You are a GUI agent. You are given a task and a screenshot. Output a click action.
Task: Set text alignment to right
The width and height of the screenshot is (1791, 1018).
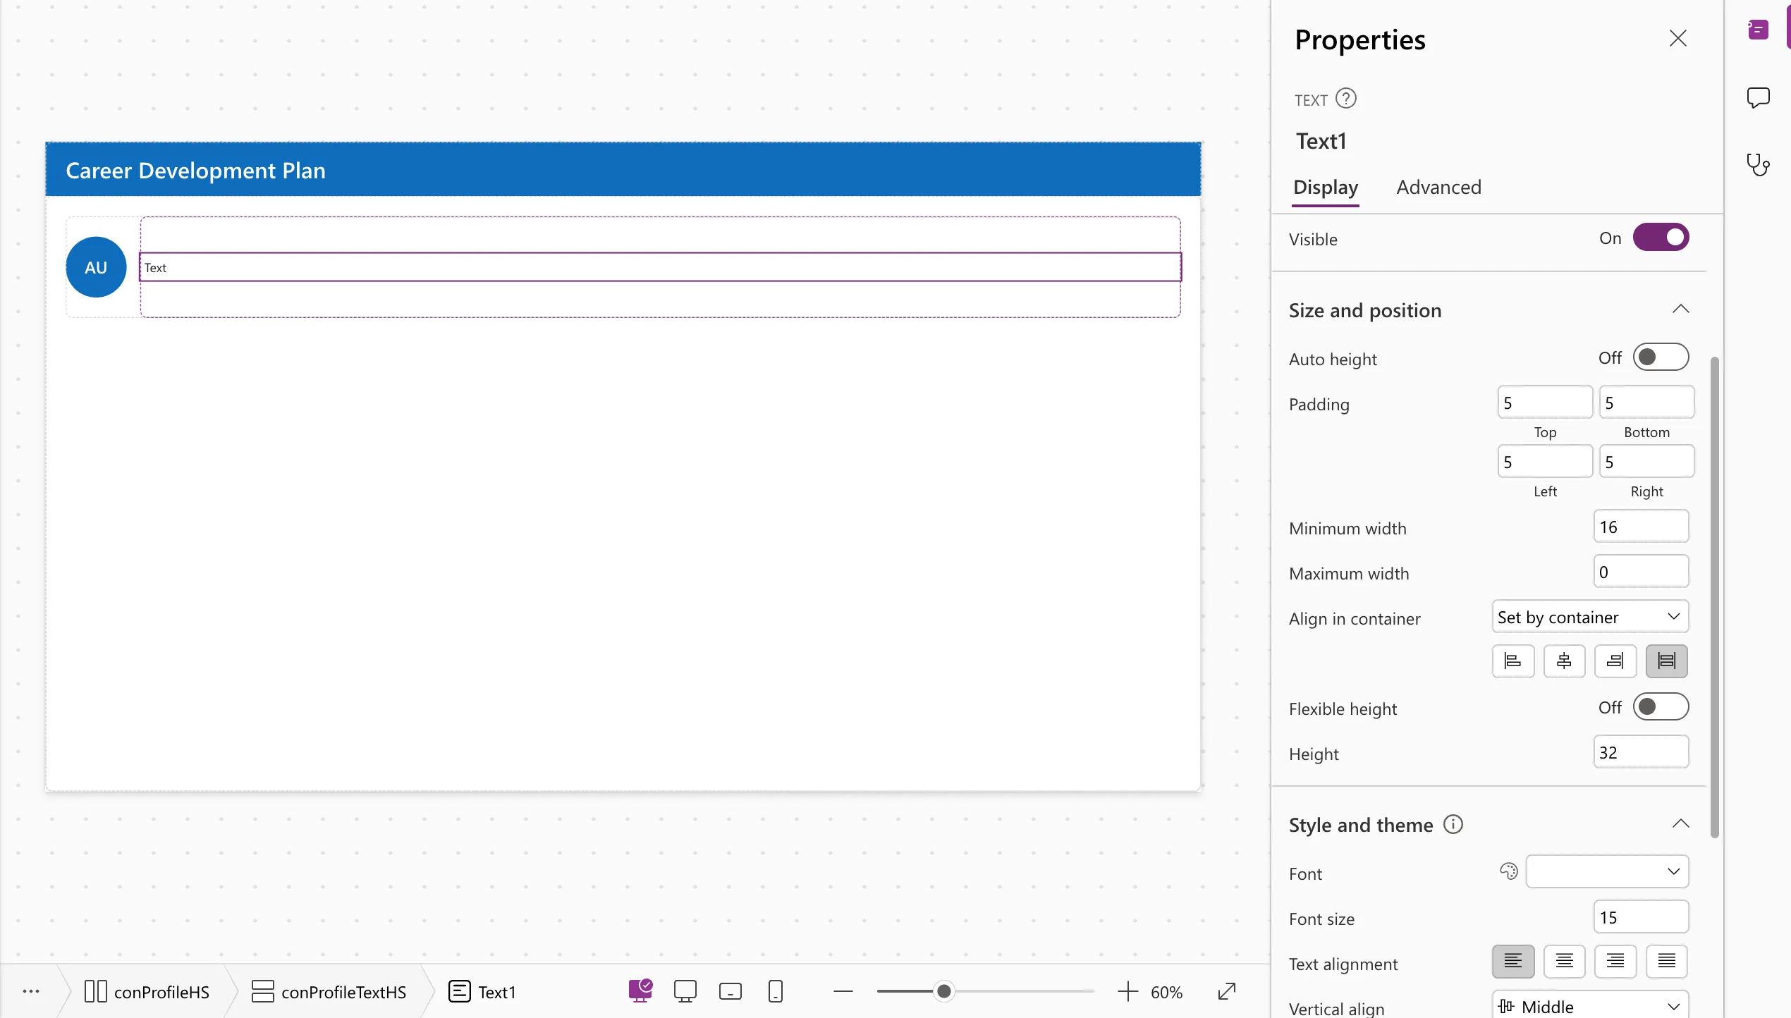1615,961
